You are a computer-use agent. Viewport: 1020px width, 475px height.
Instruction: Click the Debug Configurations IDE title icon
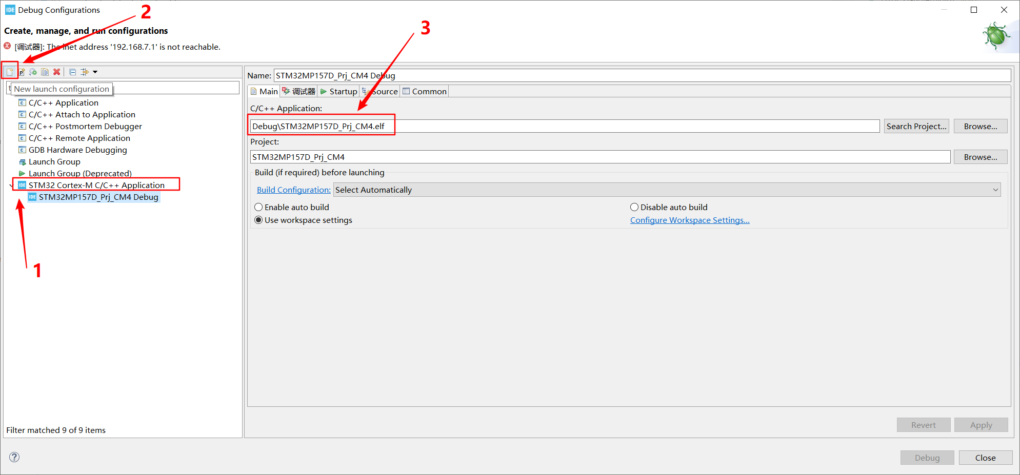(10, 10)
